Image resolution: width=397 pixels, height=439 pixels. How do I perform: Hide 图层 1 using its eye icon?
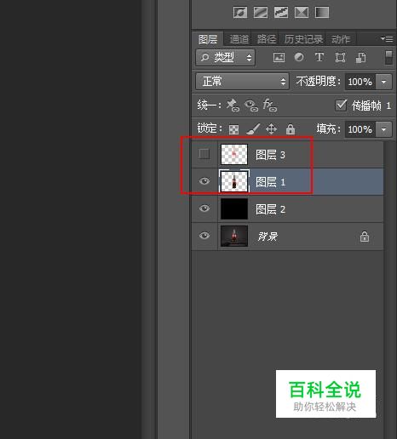click(x=204, y=181)
